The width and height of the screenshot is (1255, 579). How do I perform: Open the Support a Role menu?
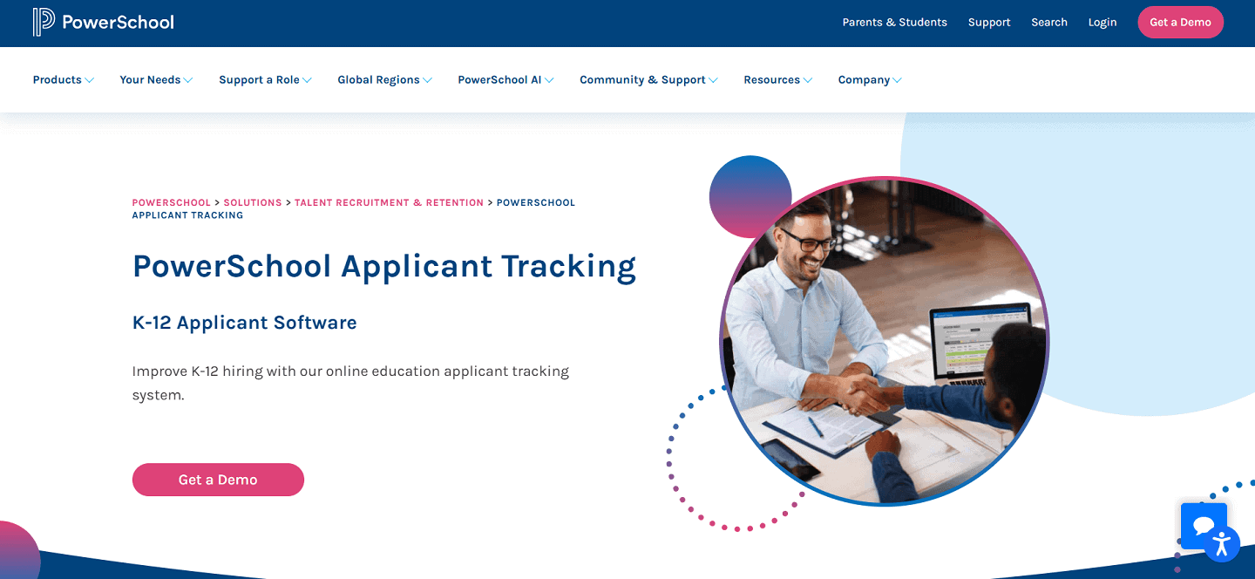(266, 79)
